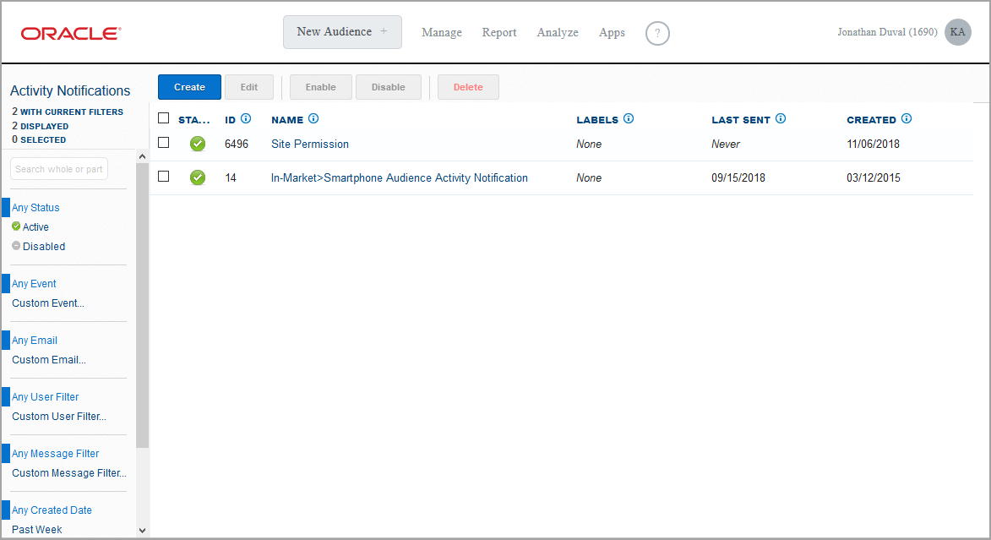Click the Disable button

[x=389, y=87]
